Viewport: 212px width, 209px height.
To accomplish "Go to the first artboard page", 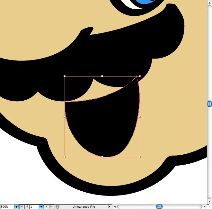I will (x=22, y=206).
